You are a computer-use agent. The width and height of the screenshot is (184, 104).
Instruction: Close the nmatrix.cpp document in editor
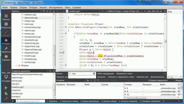(x=103, y=11)
